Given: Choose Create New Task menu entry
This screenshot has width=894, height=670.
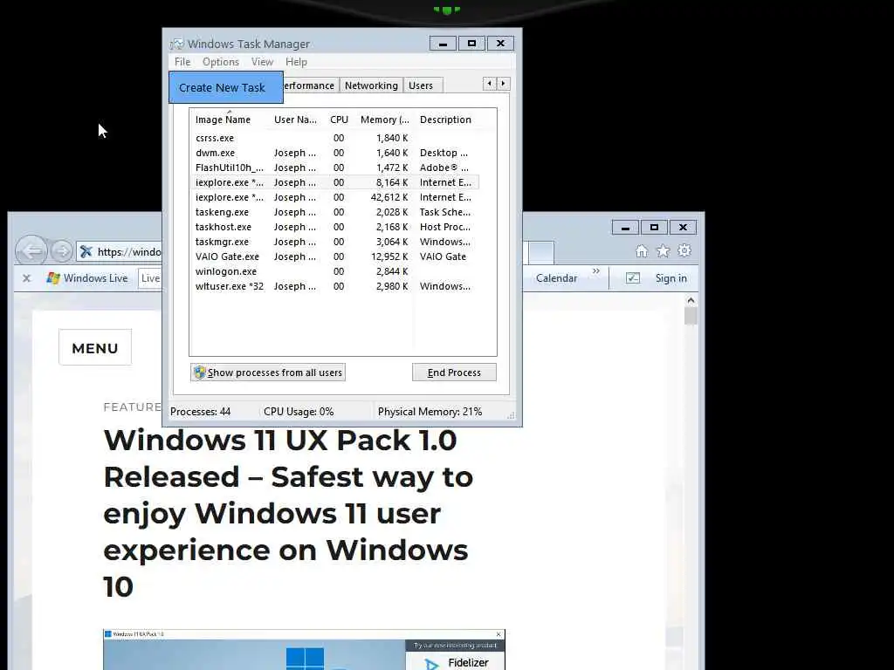Looking at the screenshot, I should (x=226, y=87).
